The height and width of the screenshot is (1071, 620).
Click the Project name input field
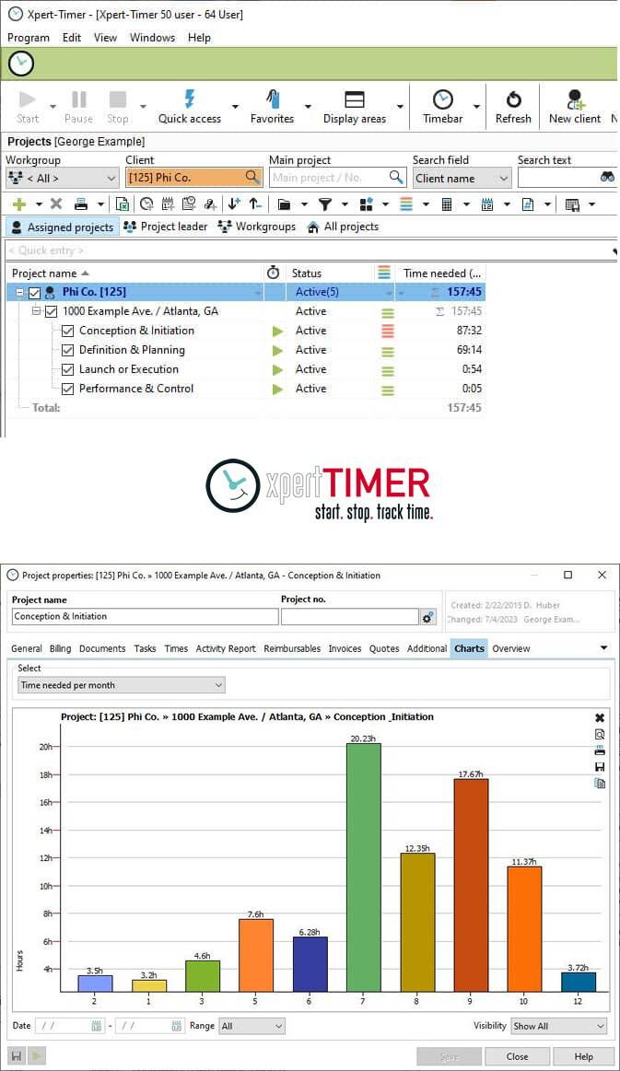145,617
